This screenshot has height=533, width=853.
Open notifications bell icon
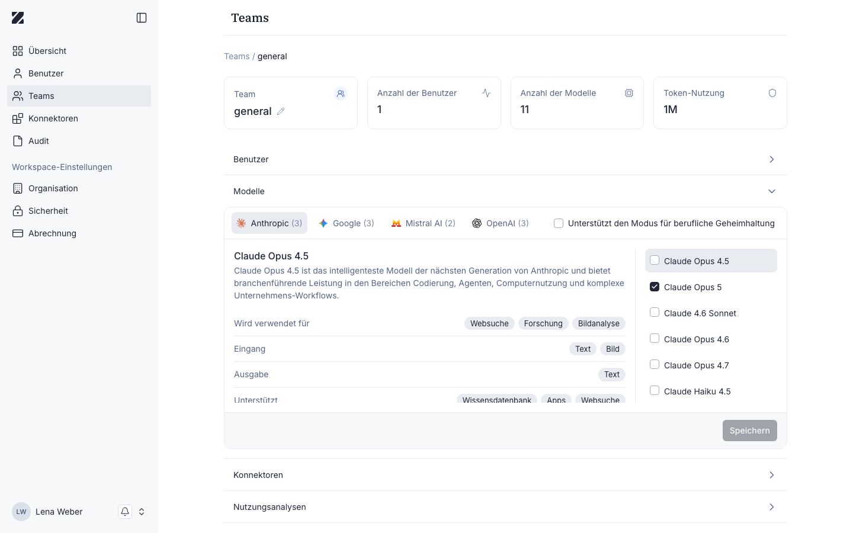pos(125,512)
